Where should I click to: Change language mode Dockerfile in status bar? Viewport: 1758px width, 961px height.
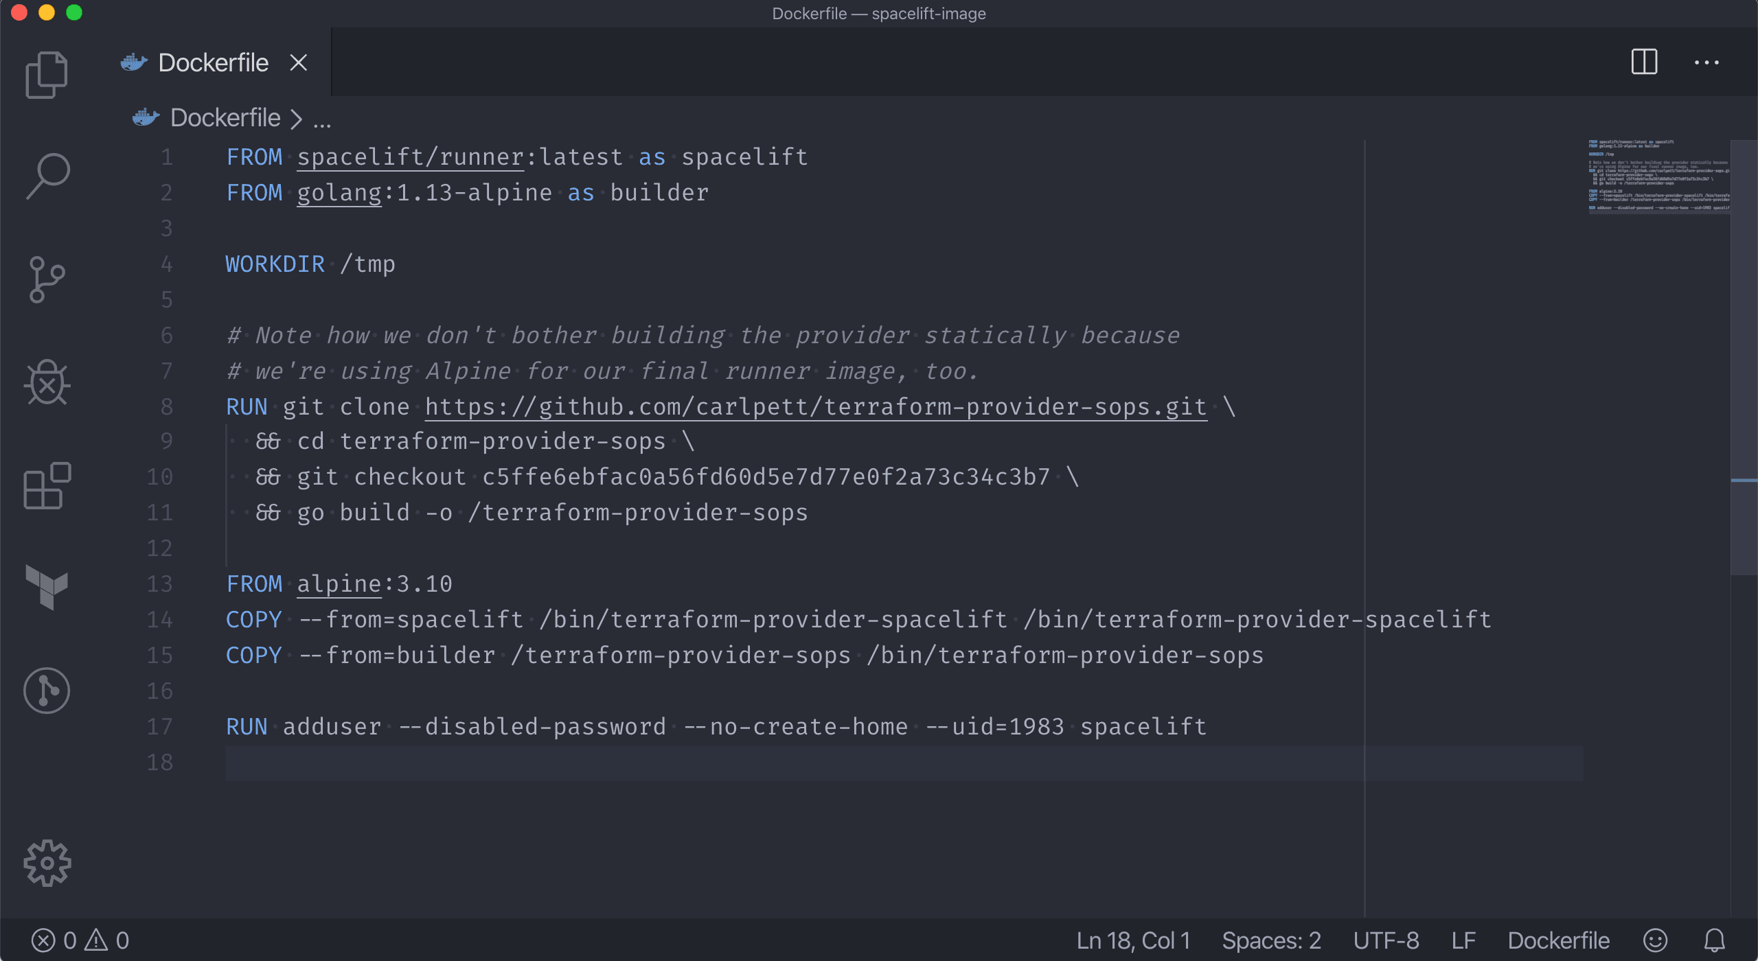point(1558,940)
